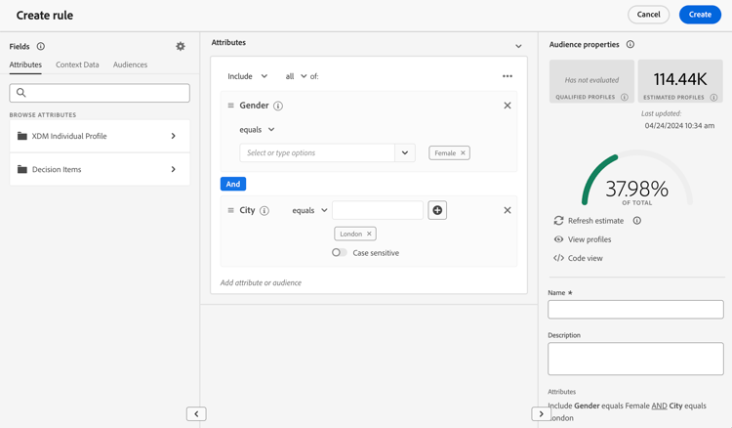Click the And operator button
Screen dimensions: 732x428
(233, 184)
